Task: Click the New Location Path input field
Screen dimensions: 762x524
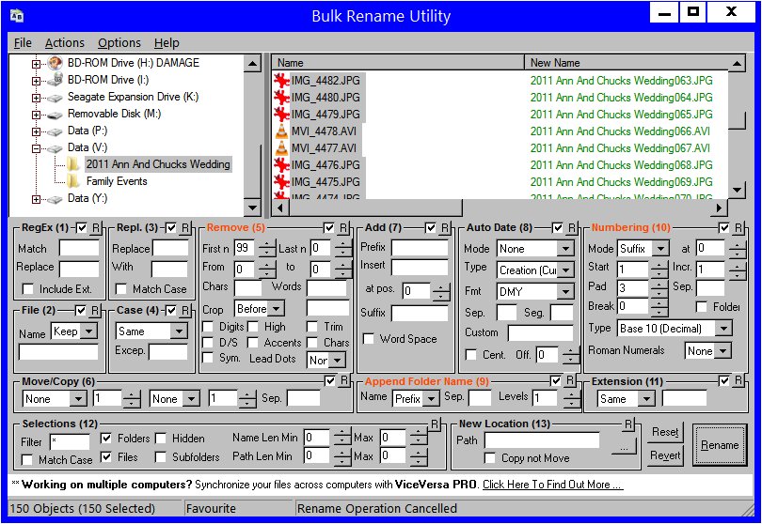Action: [542, 440]
